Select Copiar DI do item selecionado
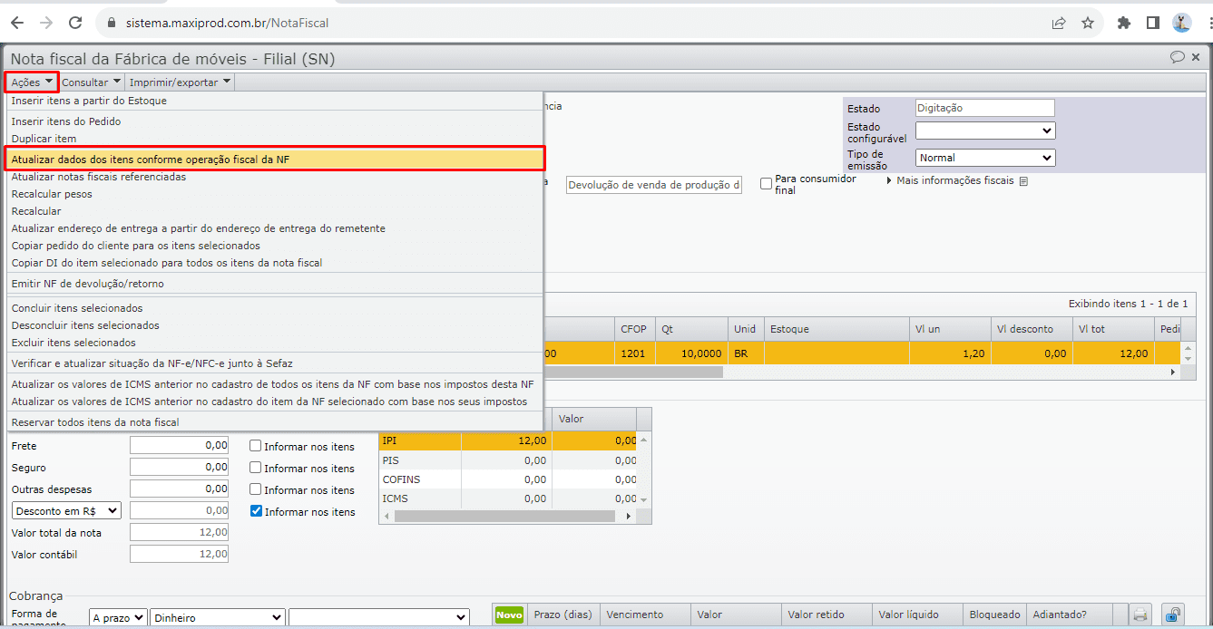Screen dimensions: 1213x629 tap(274, 263)
